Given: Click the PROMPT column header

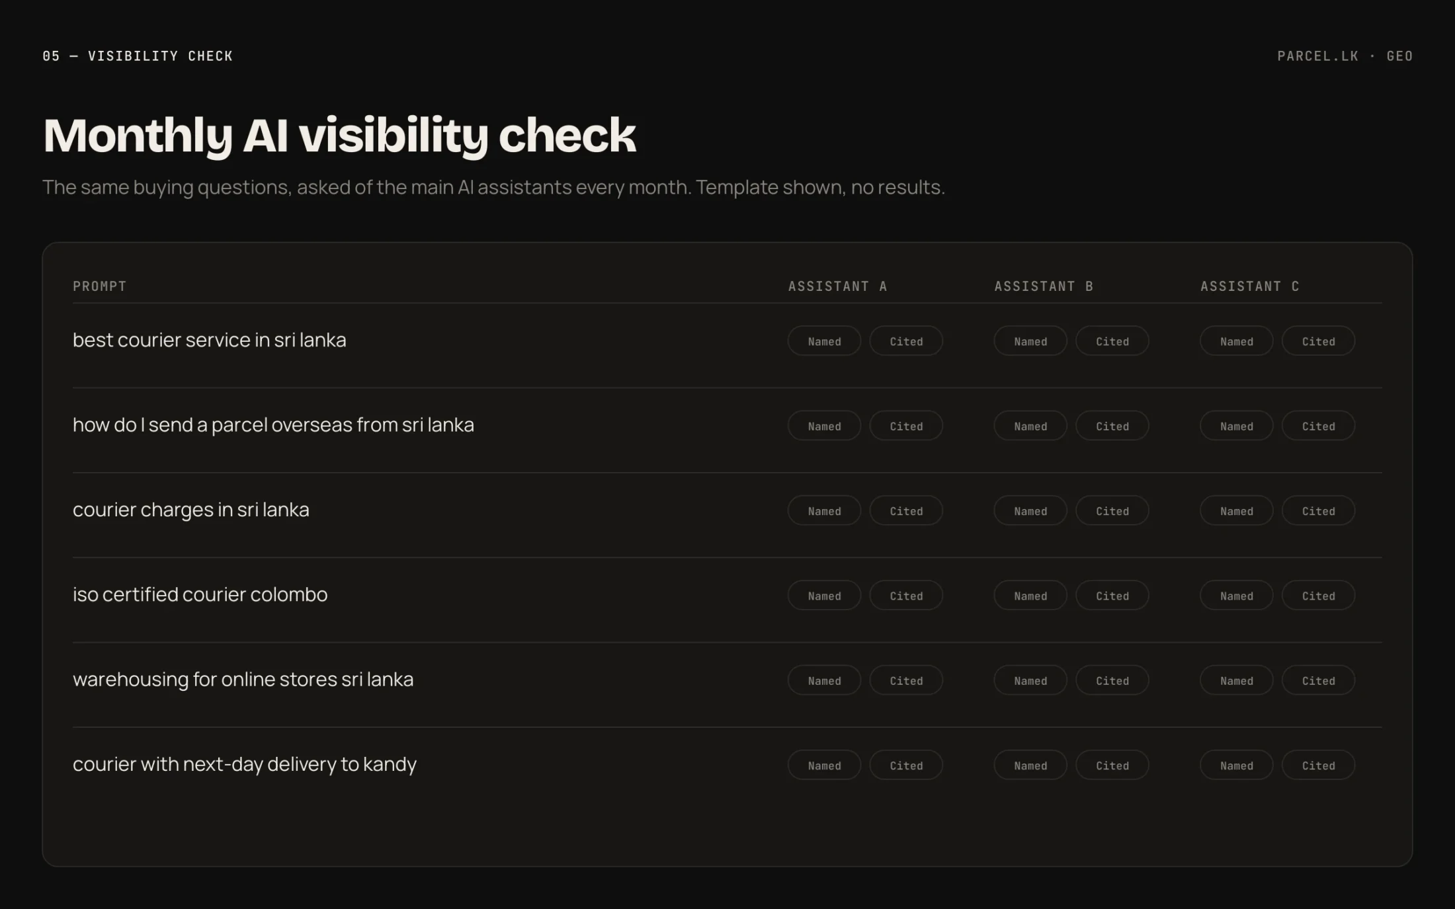Looking at the screenshot, I should coord(99,286).
